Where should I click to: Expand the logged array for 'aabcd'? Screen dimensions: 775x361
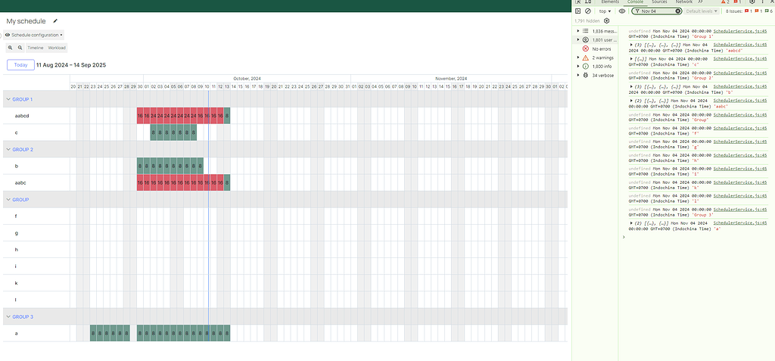point(632,45)
